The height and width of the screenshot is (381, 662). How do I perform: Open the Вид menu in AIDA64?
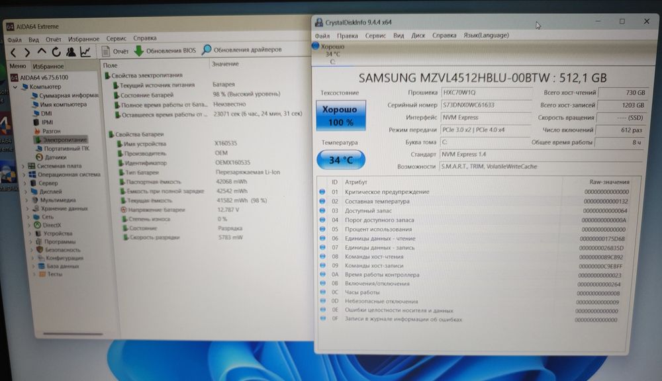tap(34, 40)
